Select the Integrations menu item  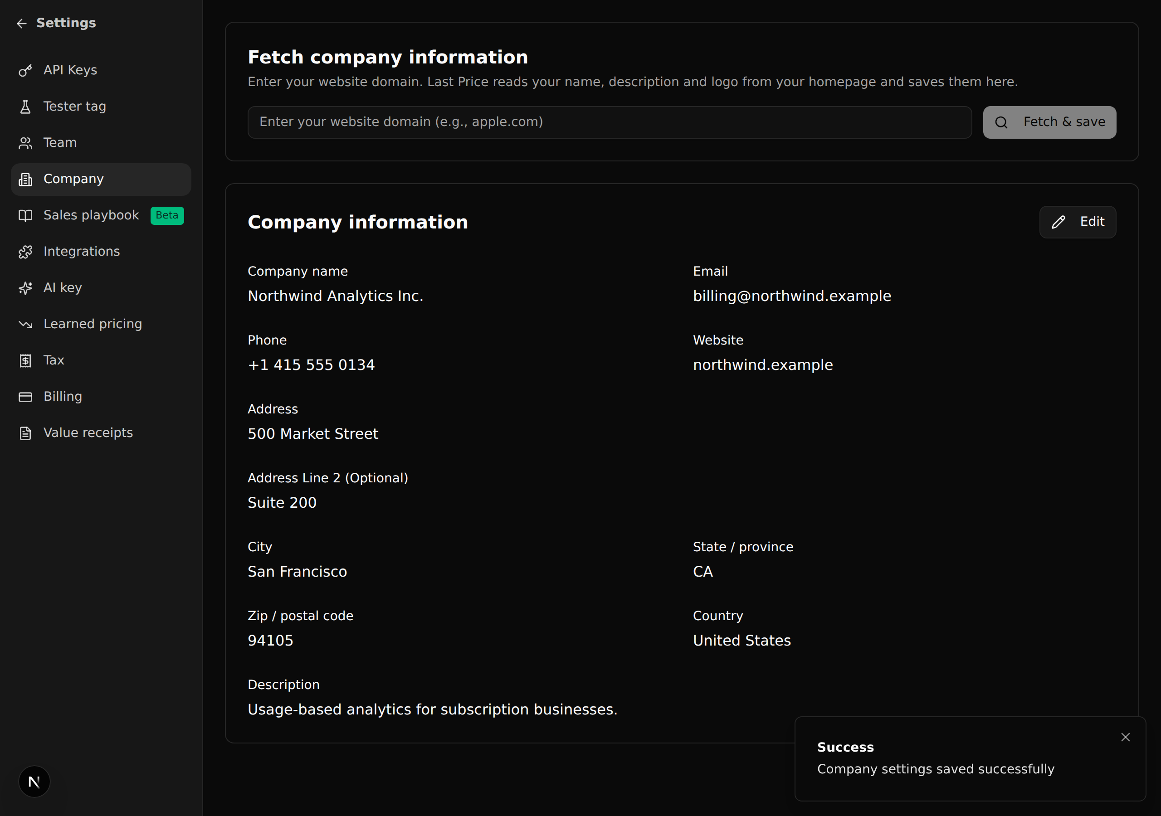[x=101, y=252]
